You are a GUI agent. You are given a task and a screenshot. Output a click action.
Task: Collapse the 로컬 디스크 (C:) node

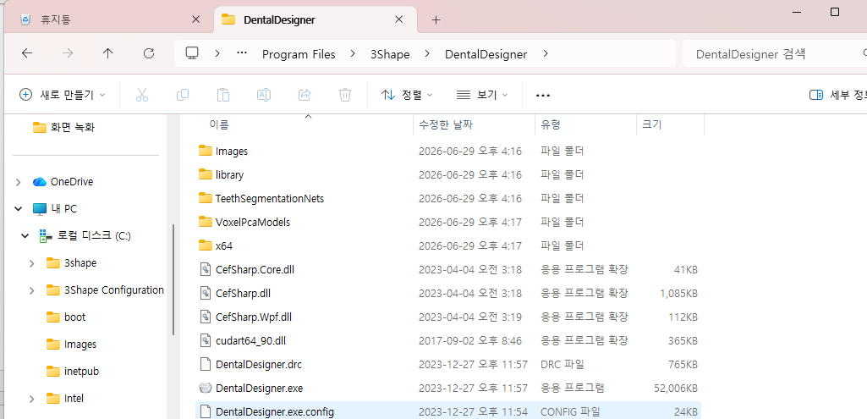pos(25,236)
